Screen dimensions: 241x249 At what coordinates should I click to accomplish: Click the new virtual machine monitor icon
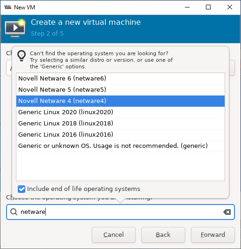pyautogui.click(x=15, y=28)
